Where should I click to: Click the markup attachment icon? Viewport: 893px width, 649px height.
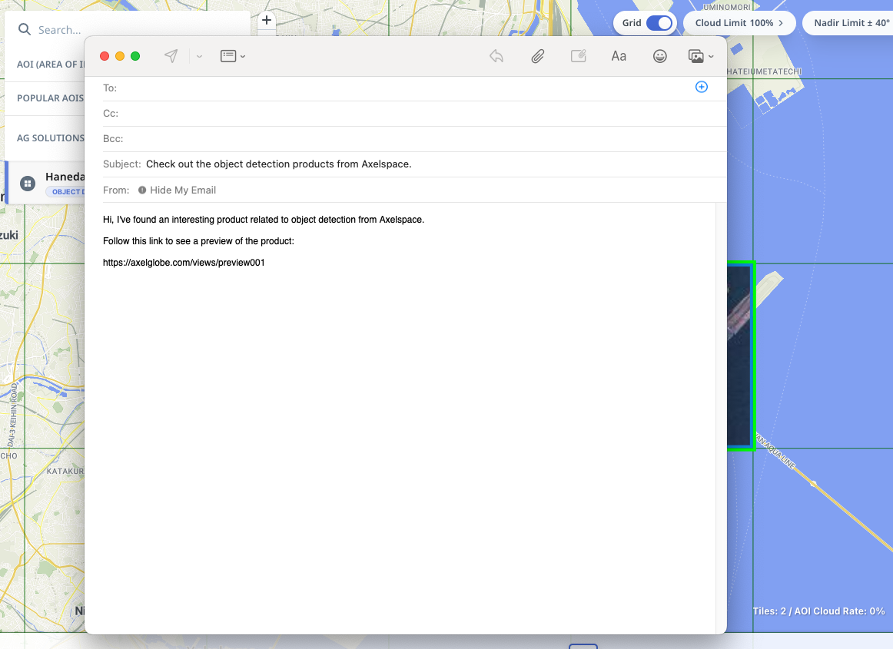579,56
